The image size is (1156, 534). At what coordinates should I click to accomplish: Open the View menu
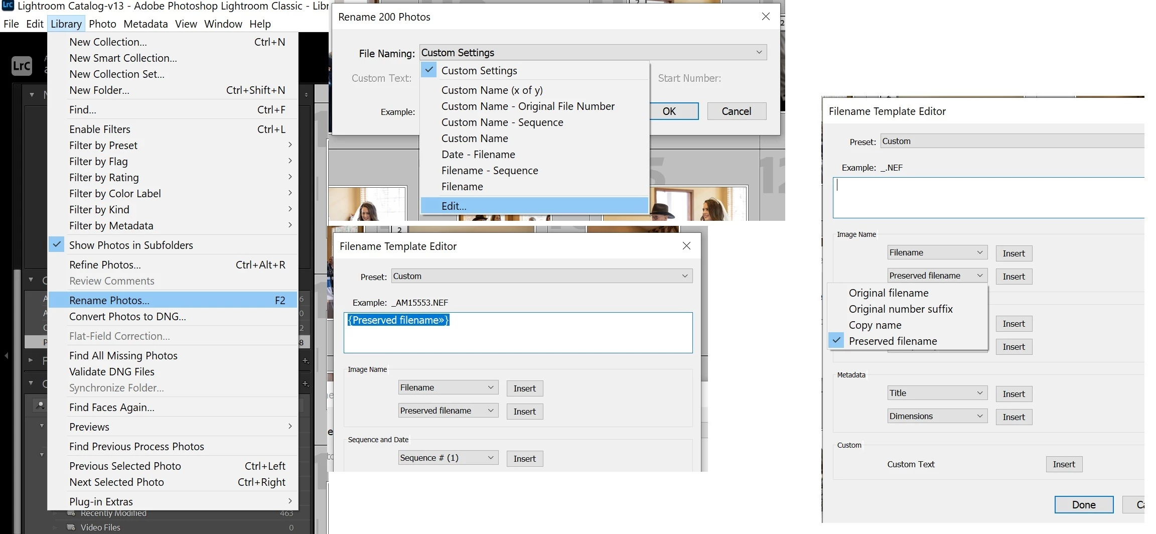tap(186, 24)
